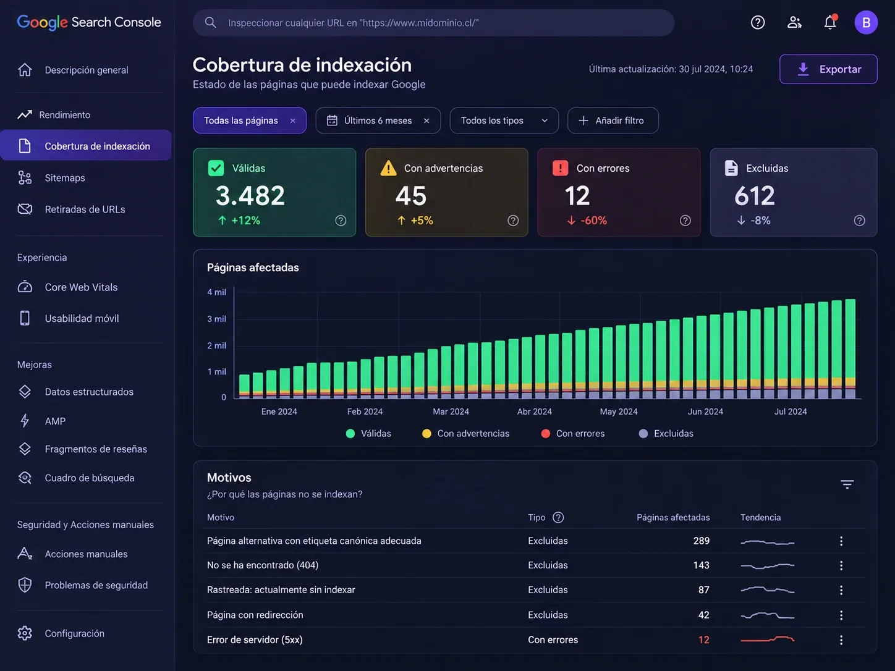The image size is (895, 671).
Task: Open Retiradas de URLs
Action: coord(86,209)
